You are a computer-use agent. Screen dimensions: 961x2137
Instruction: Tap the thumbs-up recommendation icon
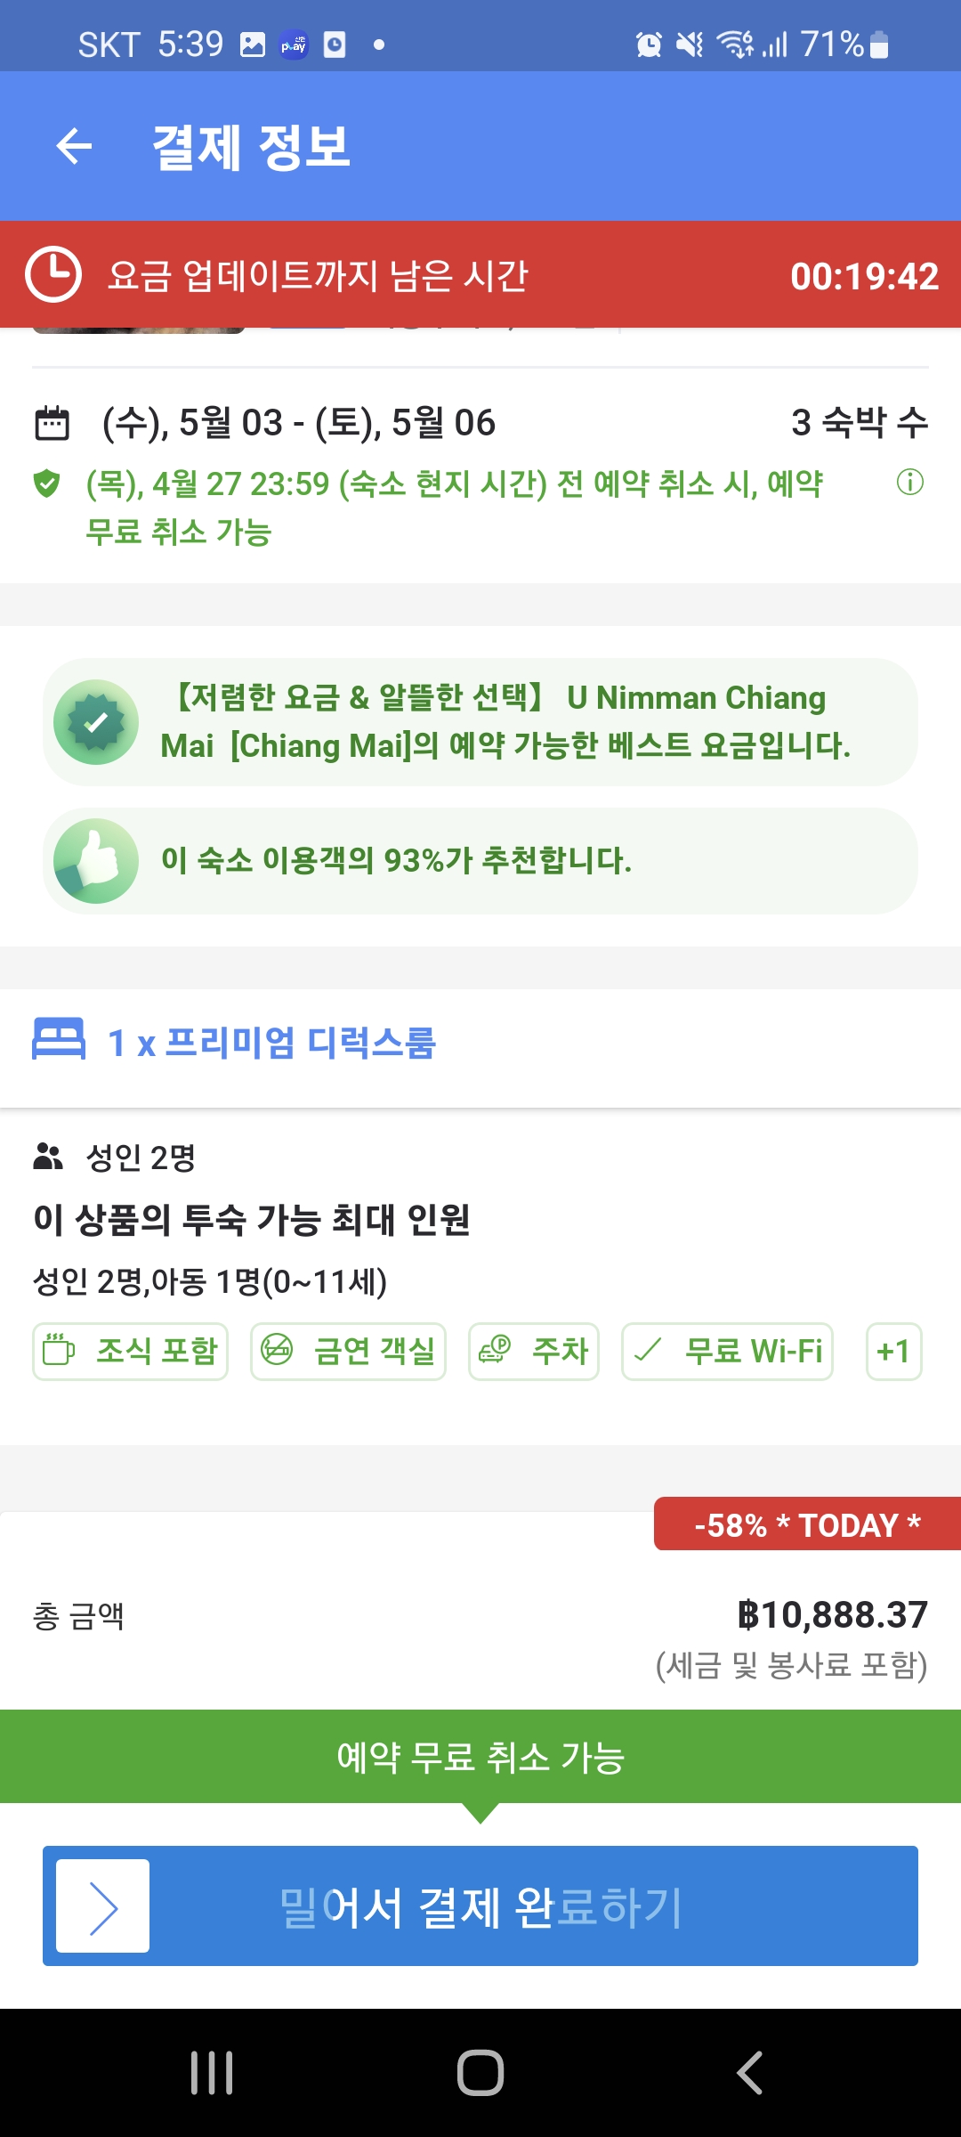[96, 861]
